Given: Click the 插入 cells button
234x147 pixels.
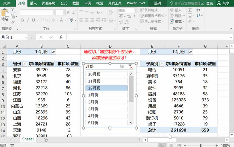Looking at the screenshot, I should [x=177, y=10].
